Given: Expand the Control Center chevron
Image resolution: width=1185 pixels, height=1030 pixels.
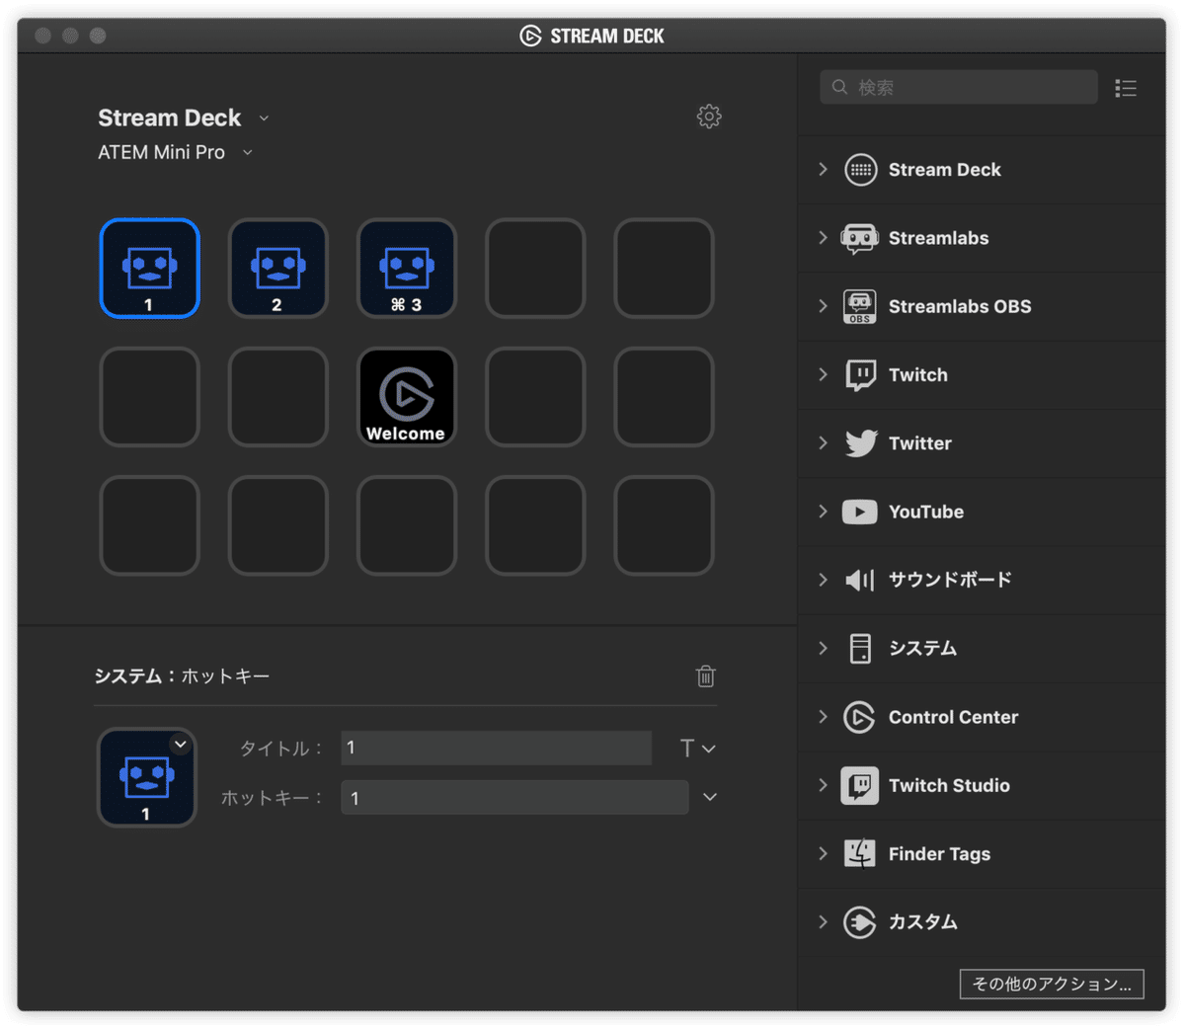Looking at the screenshot, I should pos(823,717).
